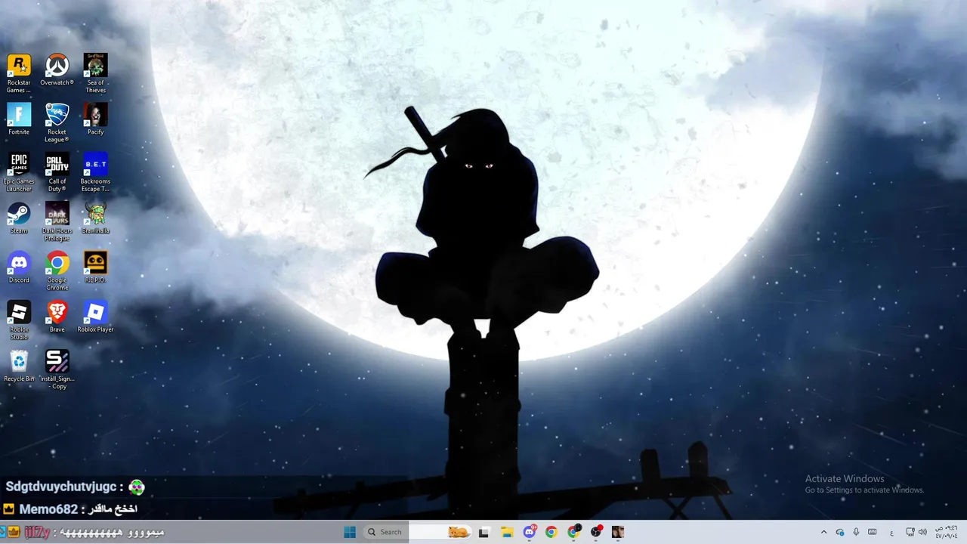Viewport: 967px width, 544px height.
Task: Select the Fortnite desktop shortcut
Action: [19, 119]
